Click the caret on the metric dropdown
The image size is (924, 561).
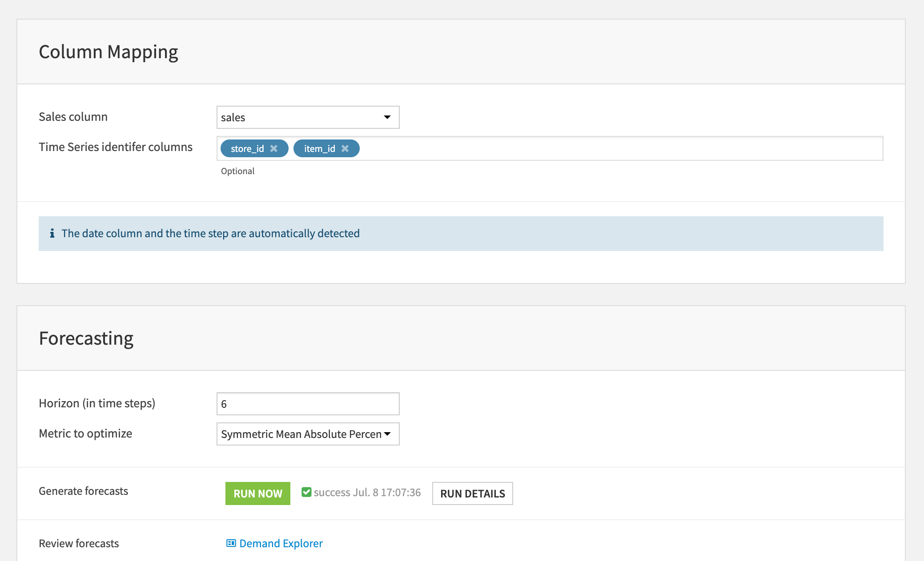[x=388, y=434]
